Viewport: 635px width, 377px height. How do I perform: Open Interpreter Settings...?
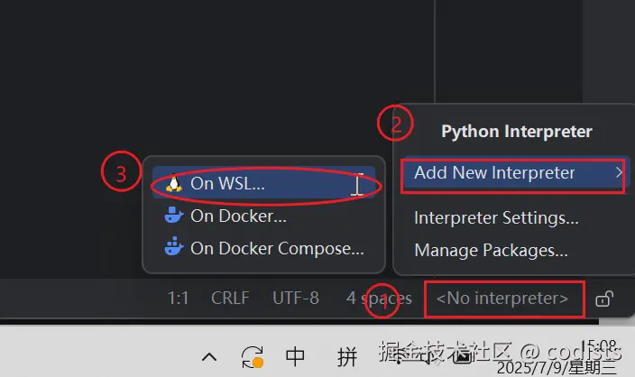[496, 217]
